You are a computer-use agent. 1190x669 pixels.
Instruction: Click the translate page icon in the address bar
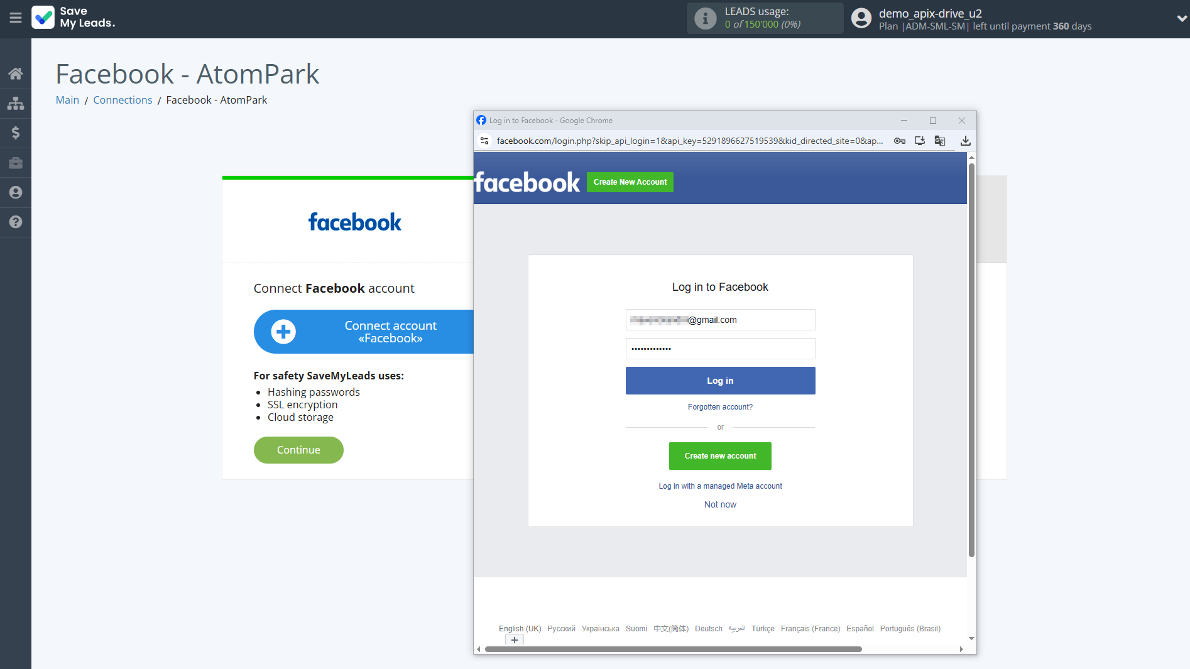click(x=940, y=141)
